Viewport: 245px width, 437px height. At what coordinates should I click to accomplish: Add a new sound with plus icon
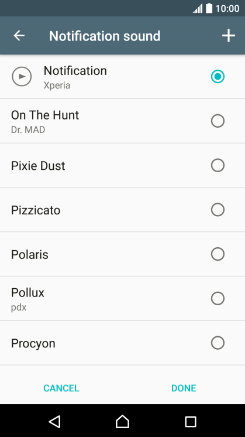pyautogui.click(x=228, y=36)
